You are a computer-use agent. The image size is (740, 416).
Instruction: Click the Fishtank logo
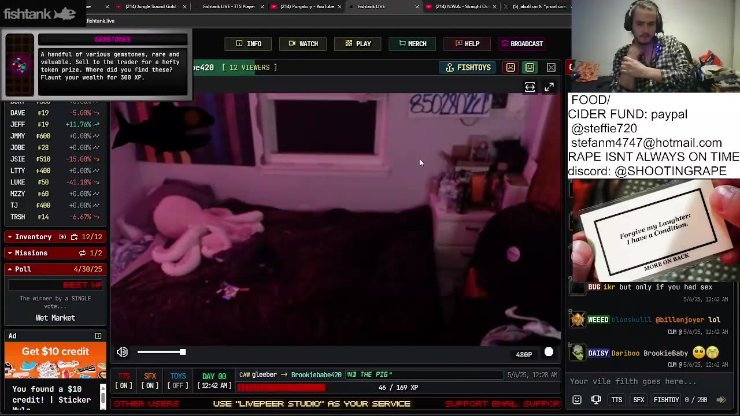(x=39, y=13)
